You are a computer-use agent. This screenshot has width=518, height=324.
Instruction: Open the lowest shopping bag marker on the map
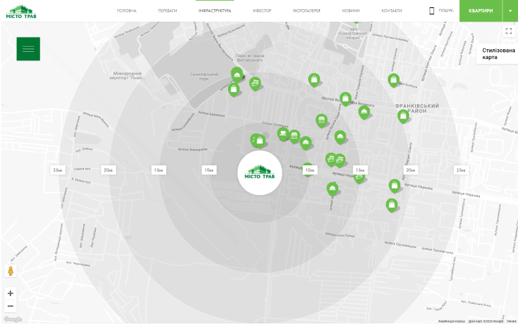[392, 205]
